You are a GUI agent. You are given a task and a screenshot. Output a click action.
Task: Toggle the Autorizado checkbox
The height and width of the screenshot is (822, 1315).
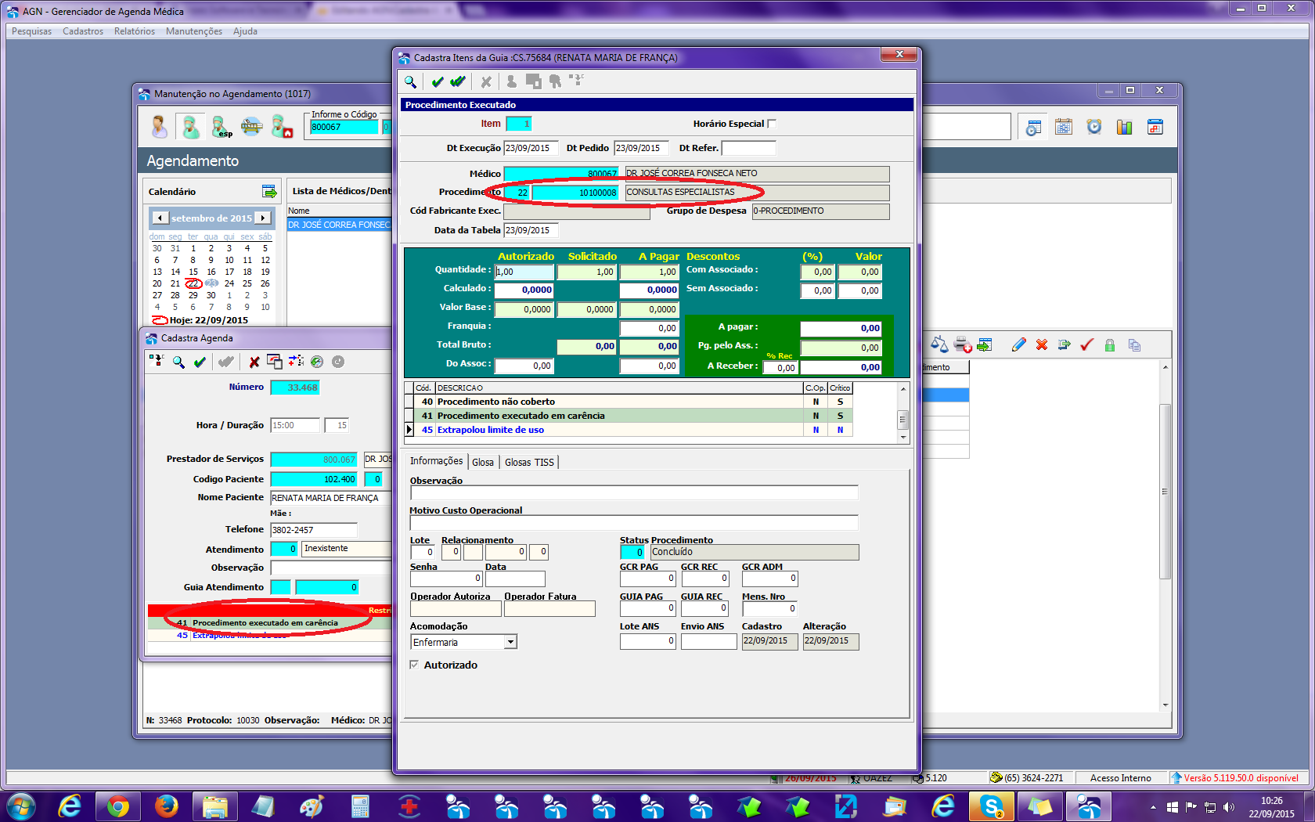[414, 665]
